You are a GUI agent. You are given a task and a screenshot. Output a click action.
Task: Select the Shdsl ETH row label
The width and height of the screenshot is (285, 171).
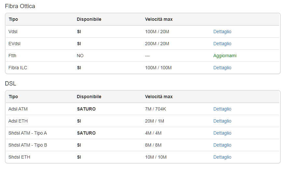tap(19, 157)
